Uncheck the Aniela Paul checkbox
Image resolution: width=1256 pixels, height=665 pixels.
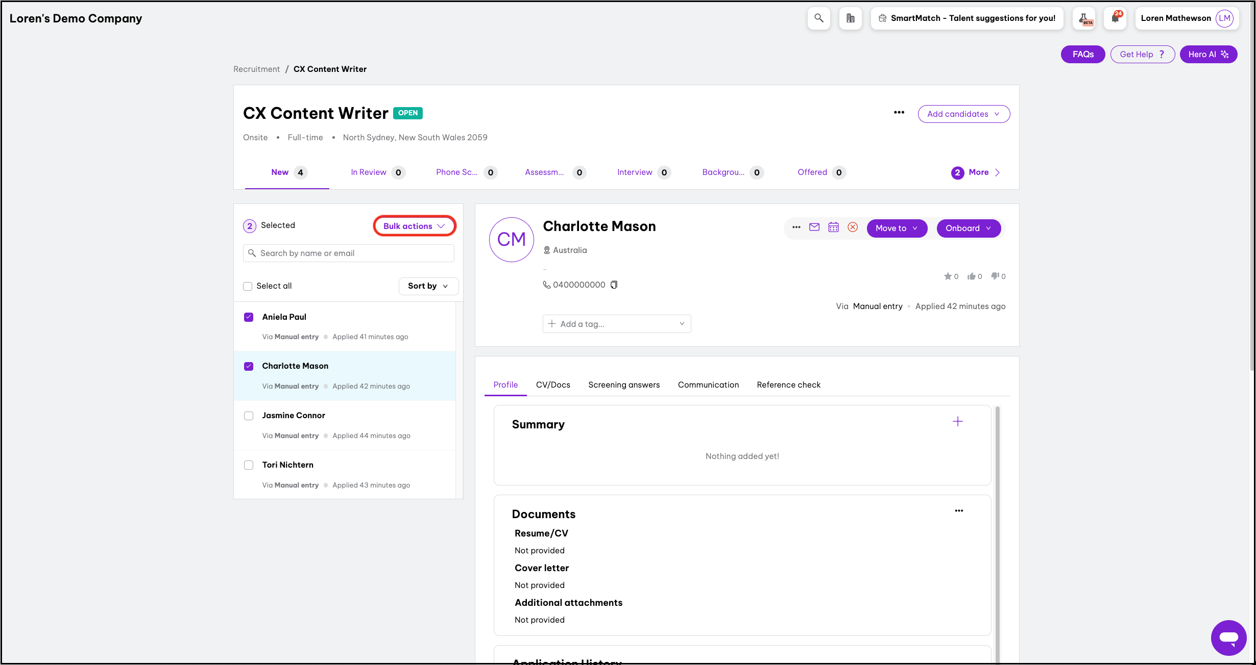pyautogui.click(x=249, y=317)
